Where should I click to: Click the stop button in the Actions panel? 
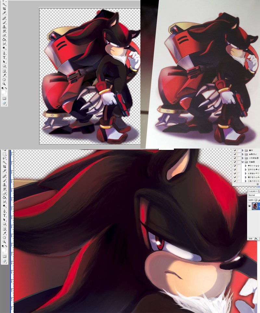(258, 184)
